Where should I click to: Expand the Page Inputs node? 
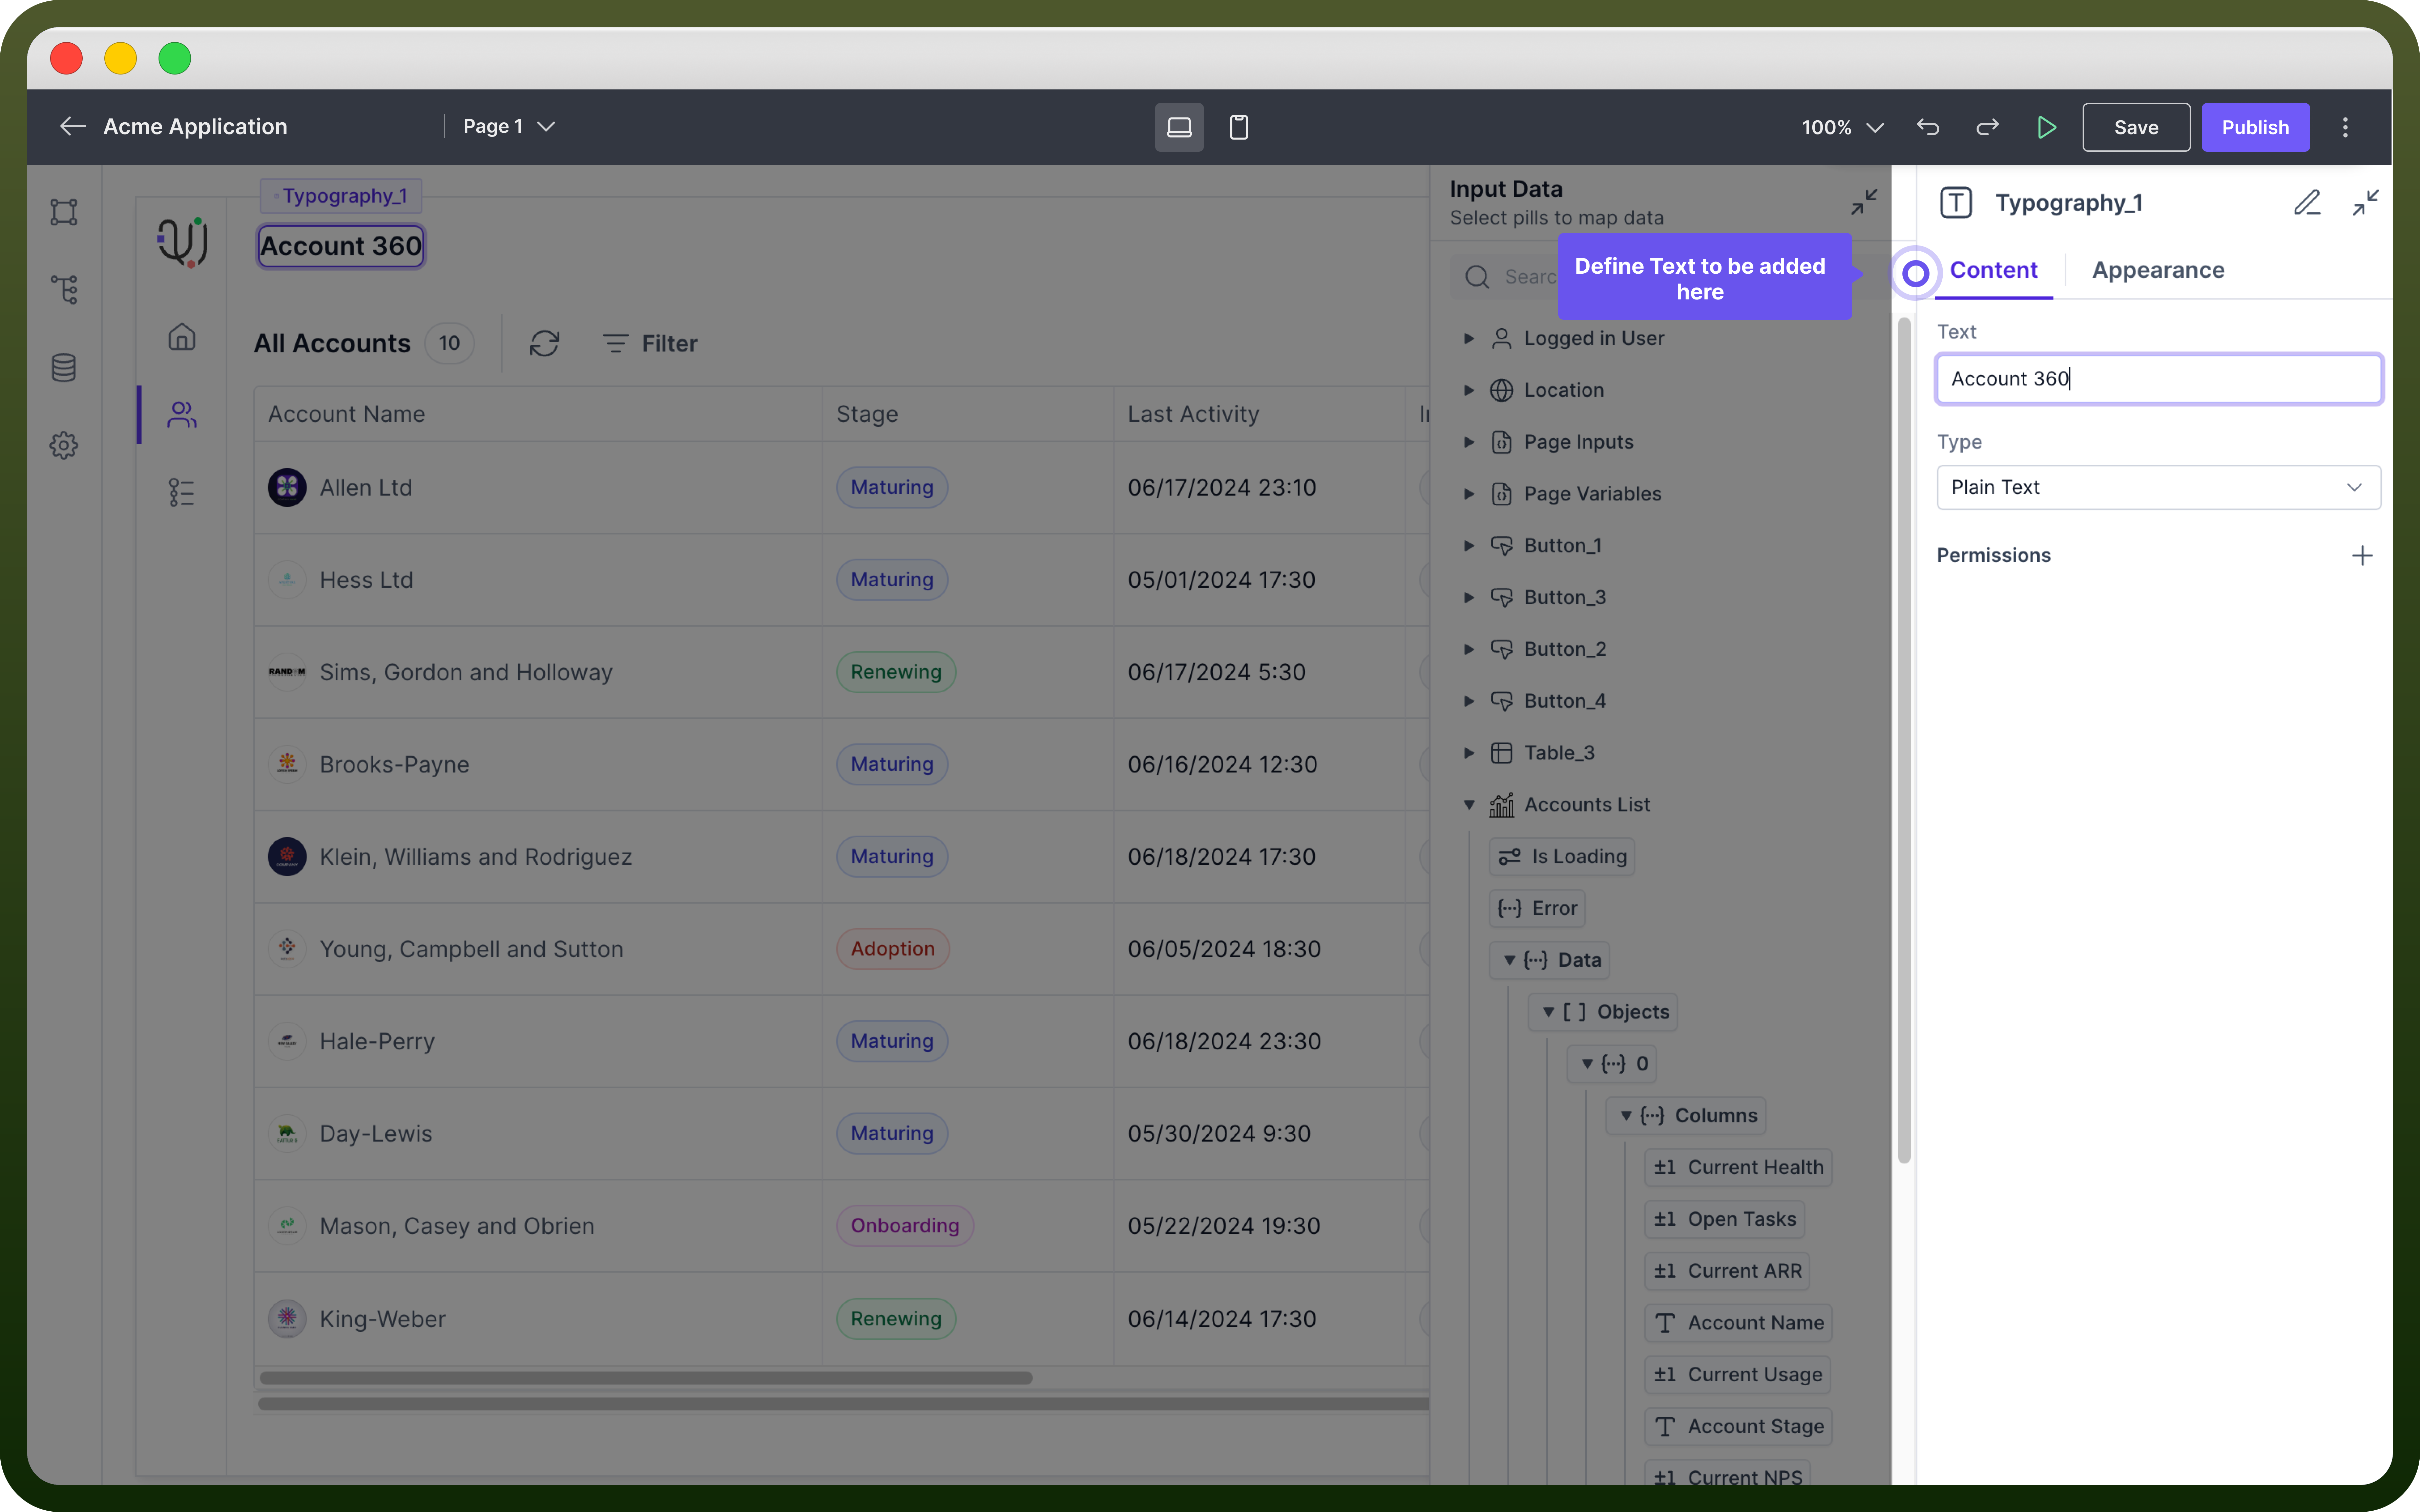1469,442
